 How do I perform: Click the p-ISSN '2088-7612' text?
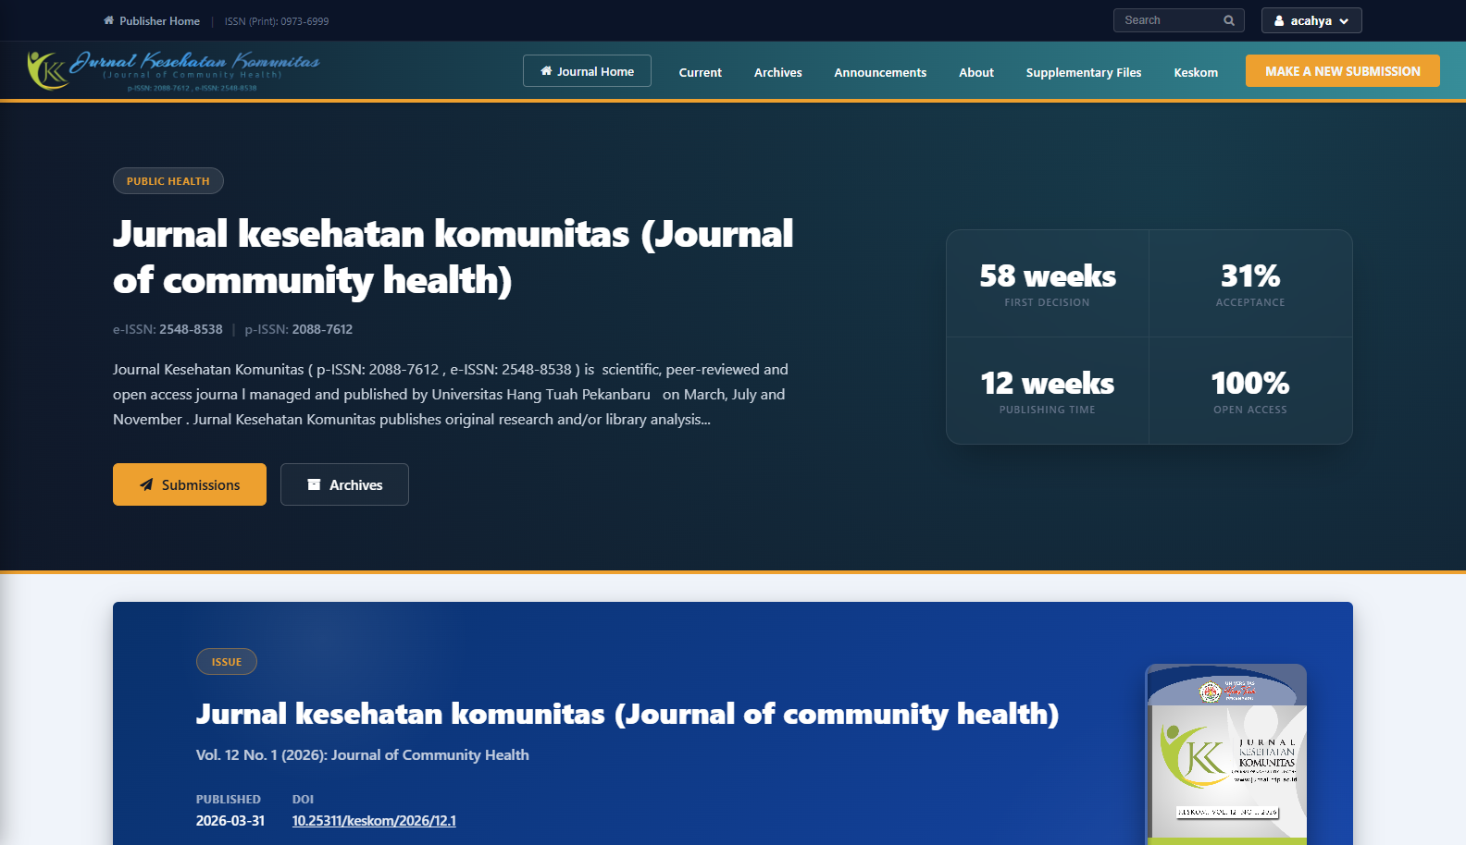click(322, 329)
